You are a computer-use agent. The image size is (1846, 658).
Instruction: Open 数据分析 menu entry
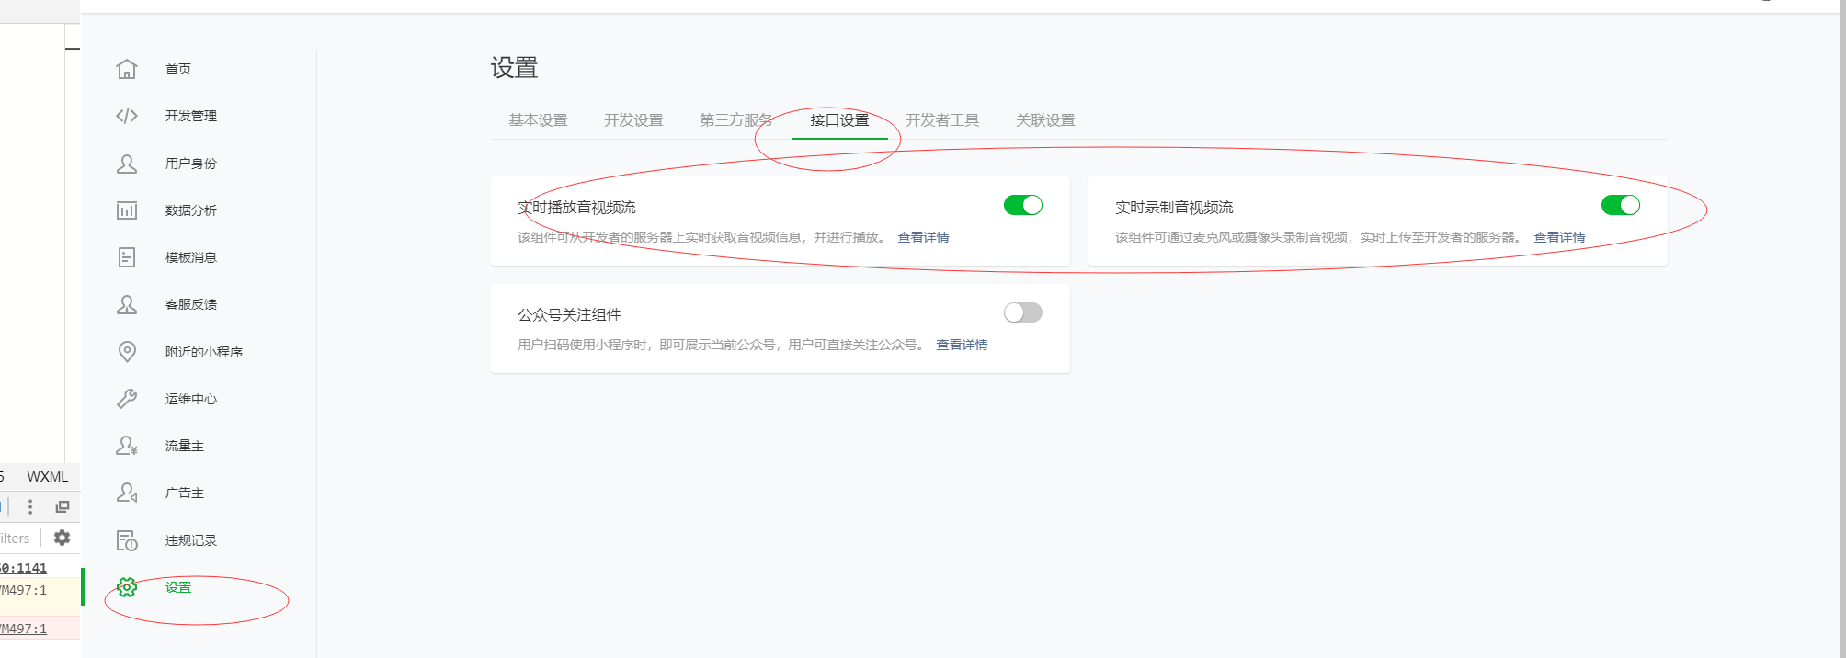[191, 210]
